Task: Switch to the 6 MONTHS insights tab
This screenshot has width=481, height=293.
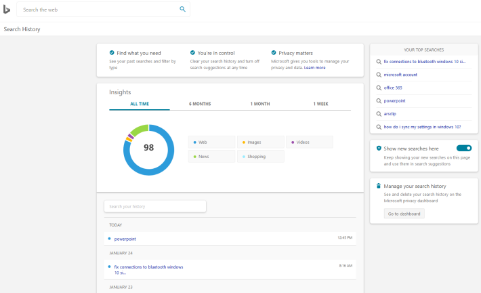Action: (200, 104)
